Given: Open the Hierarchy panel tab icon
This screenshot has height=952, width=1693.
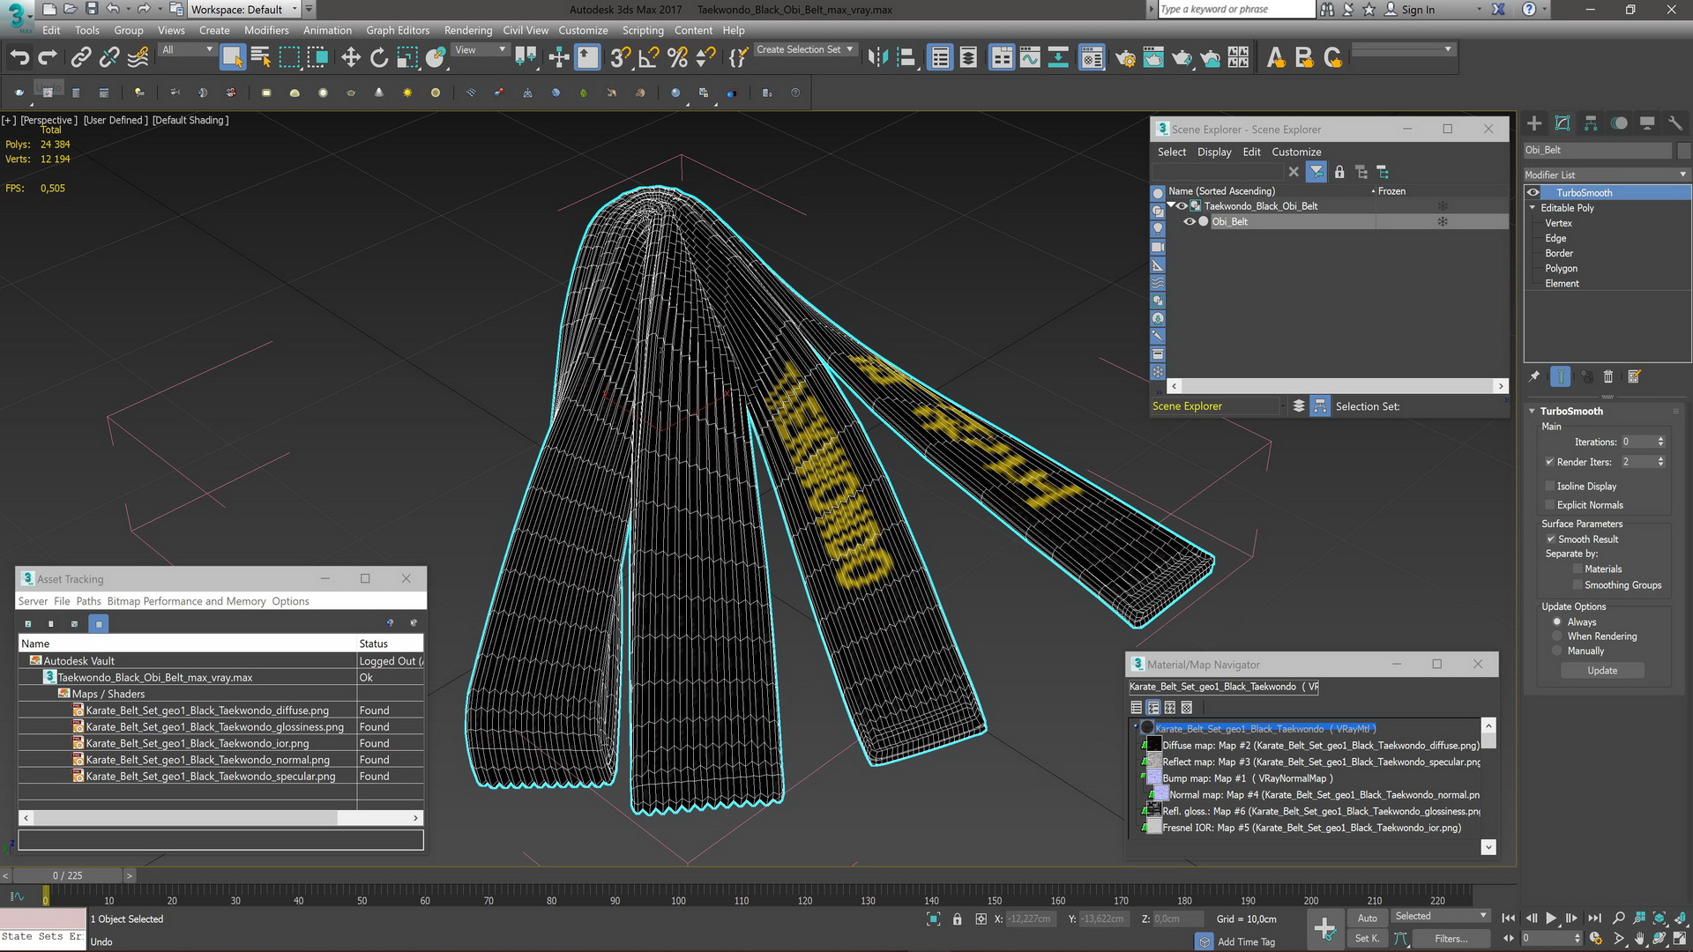Looking at the screenshot, I should click(1591, 123).
